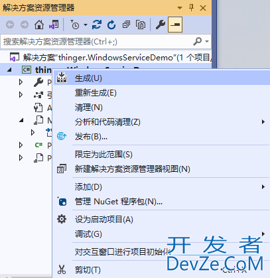The width and height of the screenshot is (270, 278).
Task: Toggle auto-hide pin for Solution Explorer
Action: [192, 8]
